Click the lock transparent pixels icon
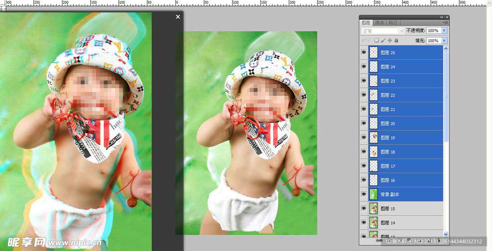 click(x=377, y=41)
